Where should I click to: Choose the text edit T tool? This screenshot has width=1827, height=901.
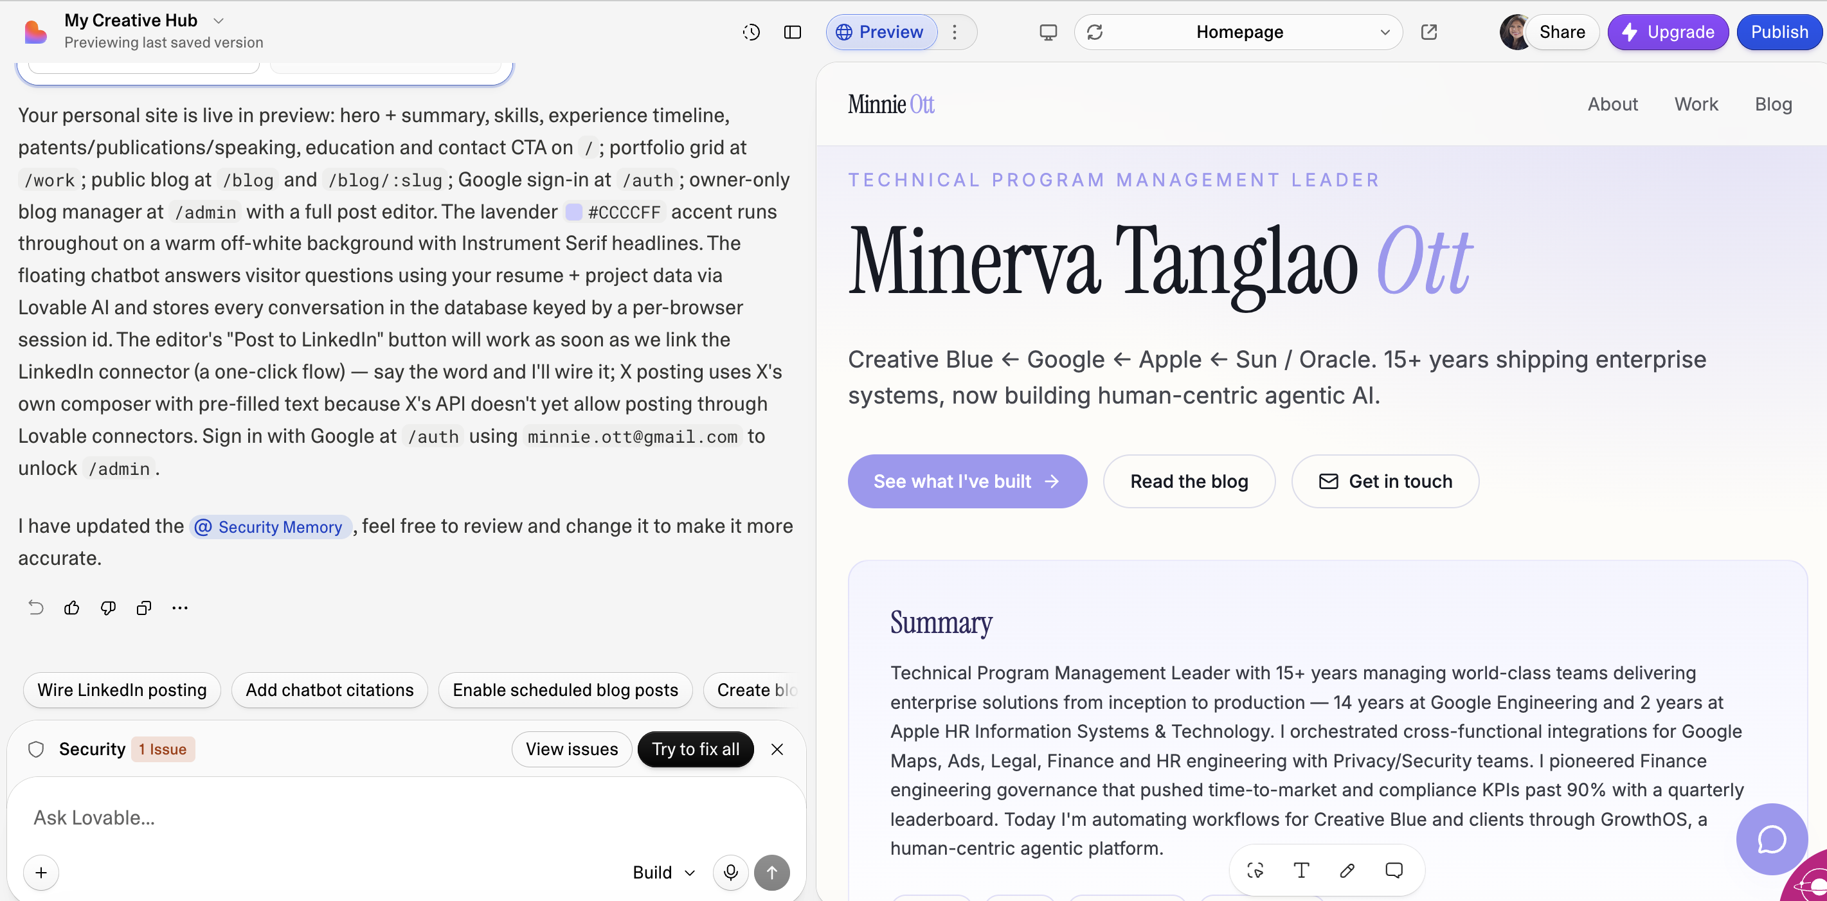tap(1300, 870)
